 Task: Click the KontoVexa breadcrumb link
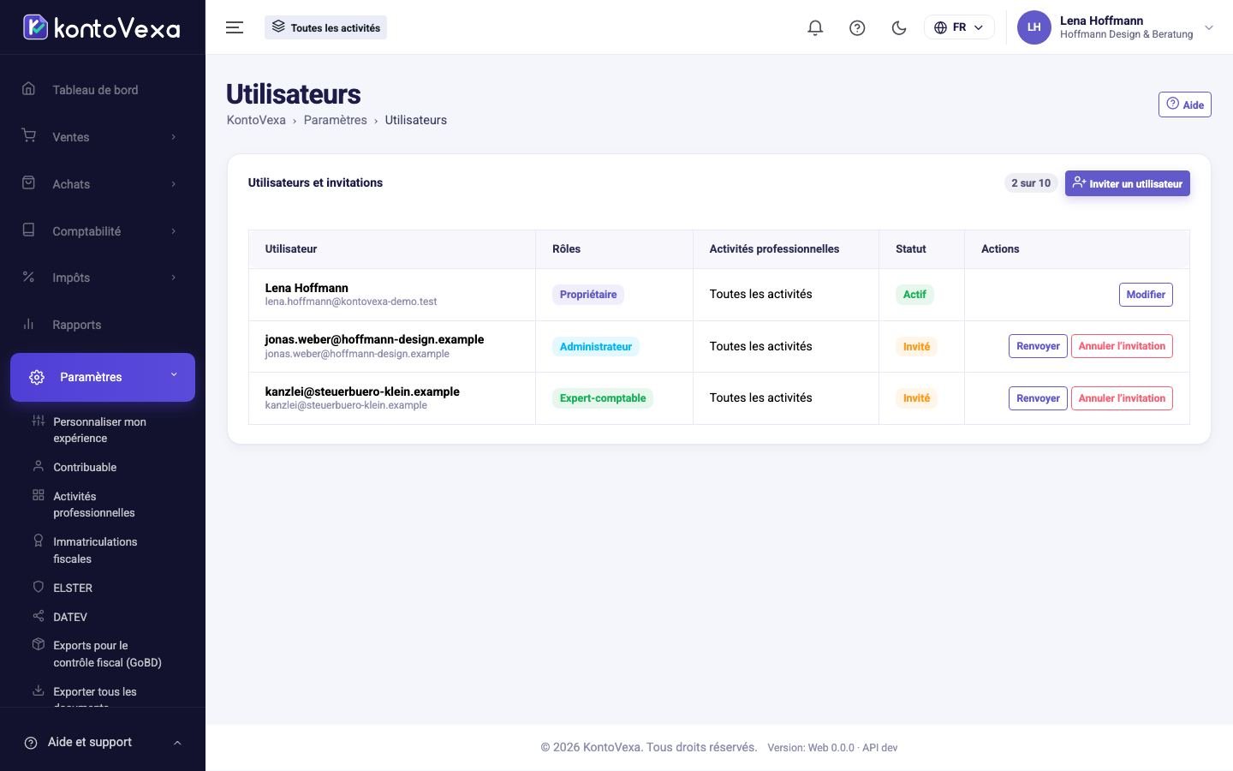pyautogui.click(x=256, y=120)
